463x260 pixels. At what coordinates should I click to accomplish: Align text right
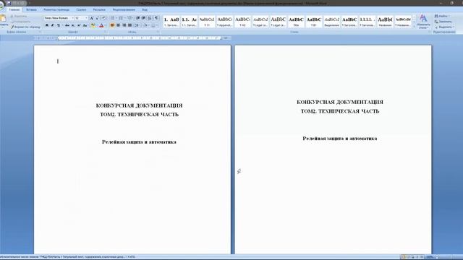124,25
